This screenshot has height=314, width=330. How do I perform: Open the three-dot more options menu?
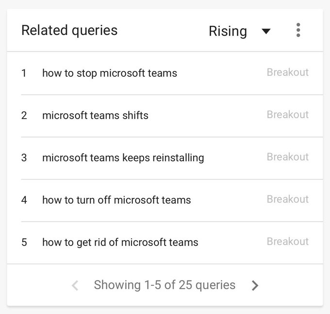[298, 30]
